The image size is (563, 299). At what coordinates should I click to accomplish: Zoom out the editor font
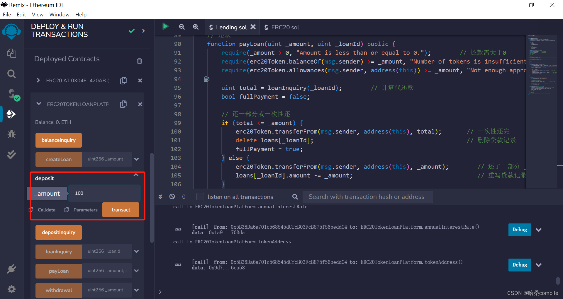point(182,27)
